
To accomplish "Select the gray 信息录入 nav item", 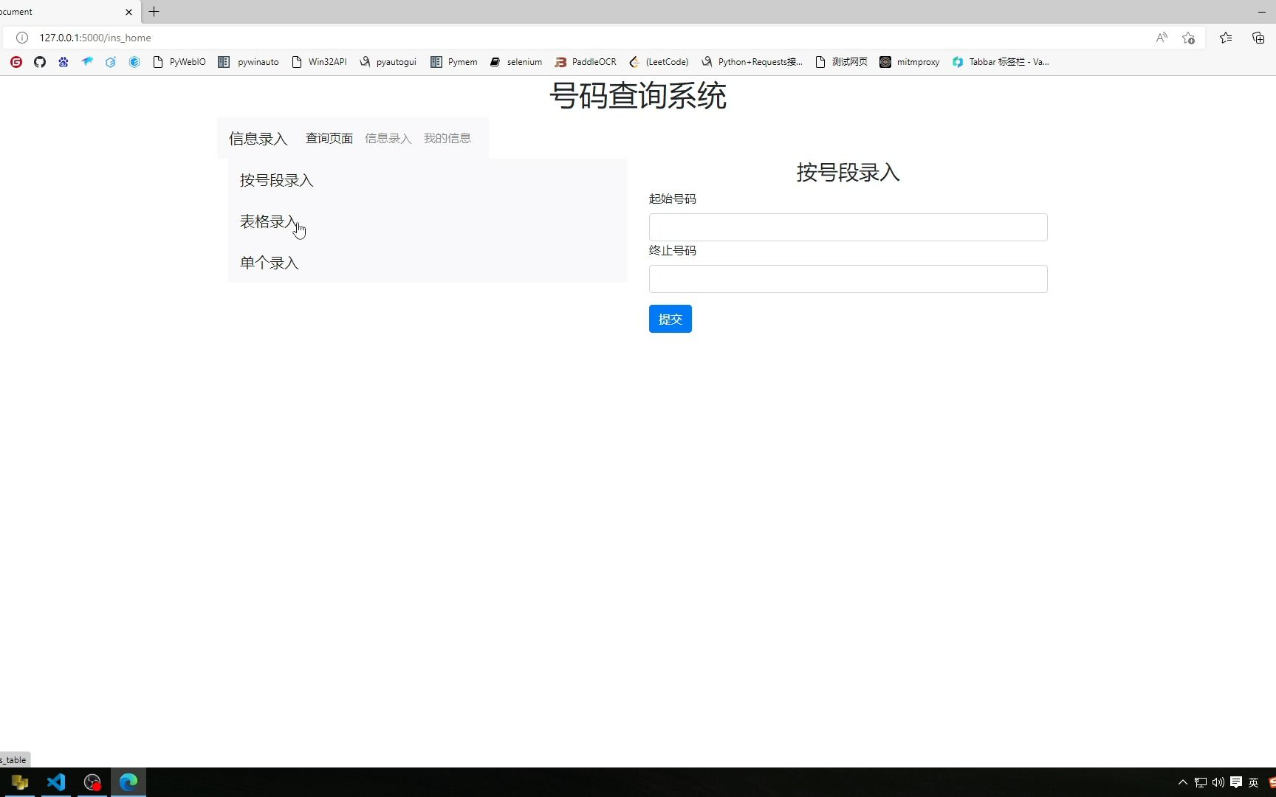I will pos(388,139).
